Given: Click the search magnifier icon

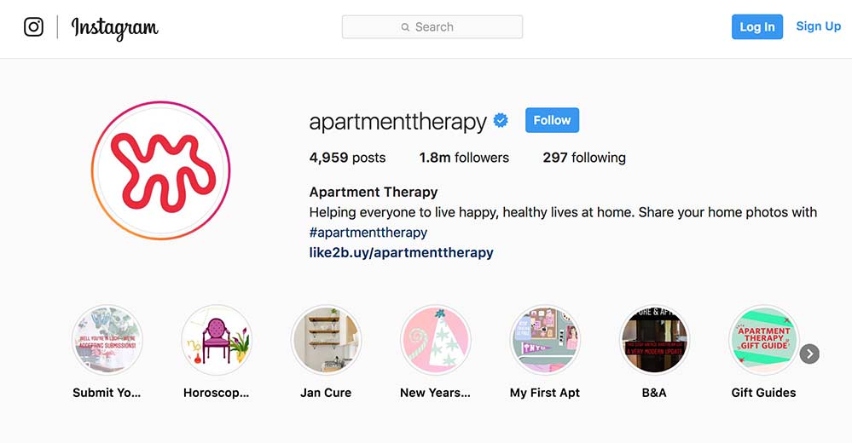Looking at the screenshot, I should (x=405, y=27).
